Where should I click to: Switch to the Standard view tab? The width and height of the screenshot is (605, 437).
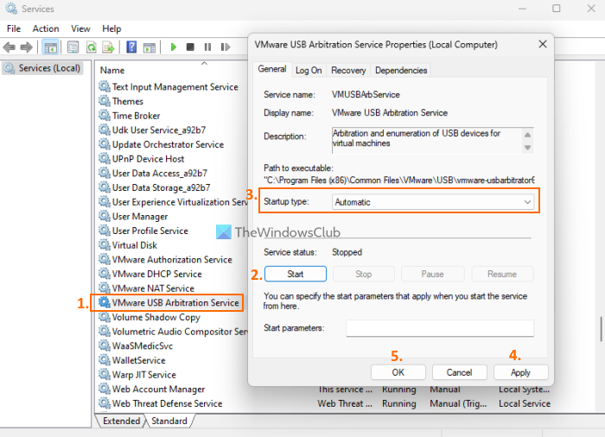point(169,421)
